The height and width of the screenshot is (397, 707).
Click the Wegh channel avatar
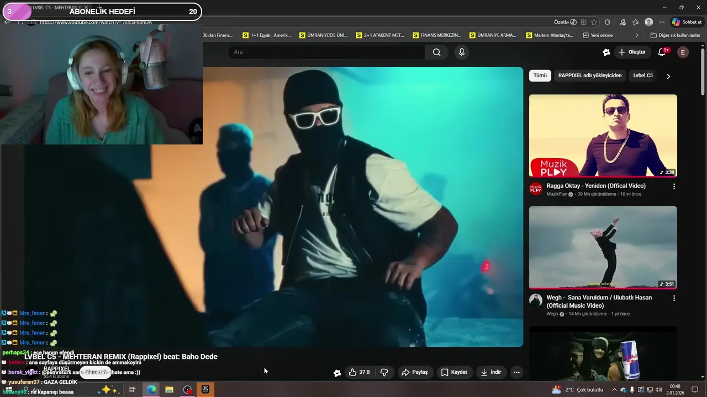pos(536,300)
